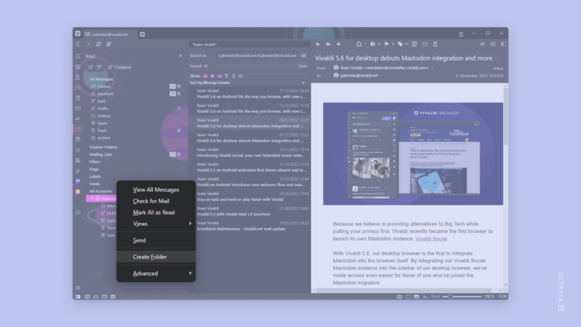Choose View All Messages in context menu
The height and width of the screenshot is (327, 581).
(x=156, y=190)
